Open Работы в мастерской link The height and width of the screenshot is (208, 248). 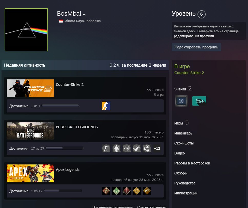tap(192, 163)
